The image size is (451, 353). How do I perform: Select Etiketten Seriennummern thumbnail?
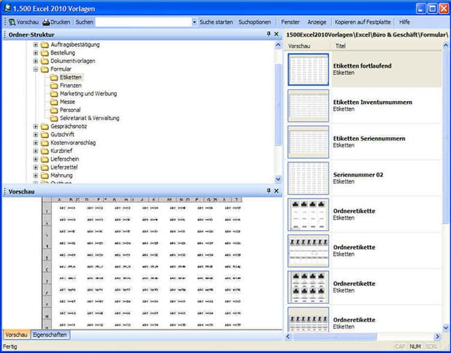point(308,142)
